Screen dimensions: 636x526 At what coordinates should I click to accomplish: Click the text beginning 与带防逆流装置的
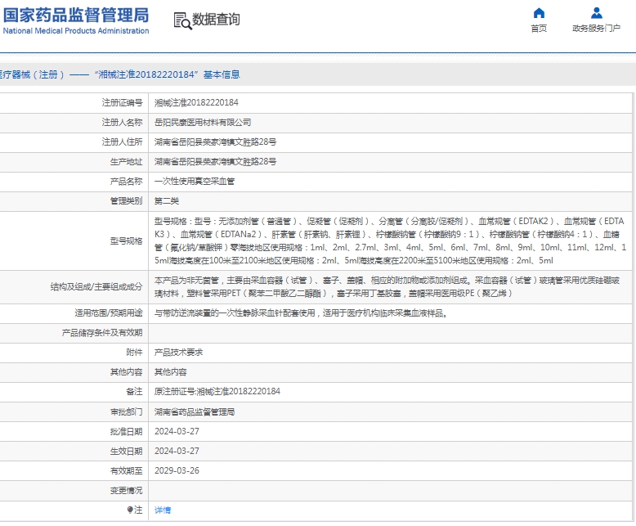(301, 313)
